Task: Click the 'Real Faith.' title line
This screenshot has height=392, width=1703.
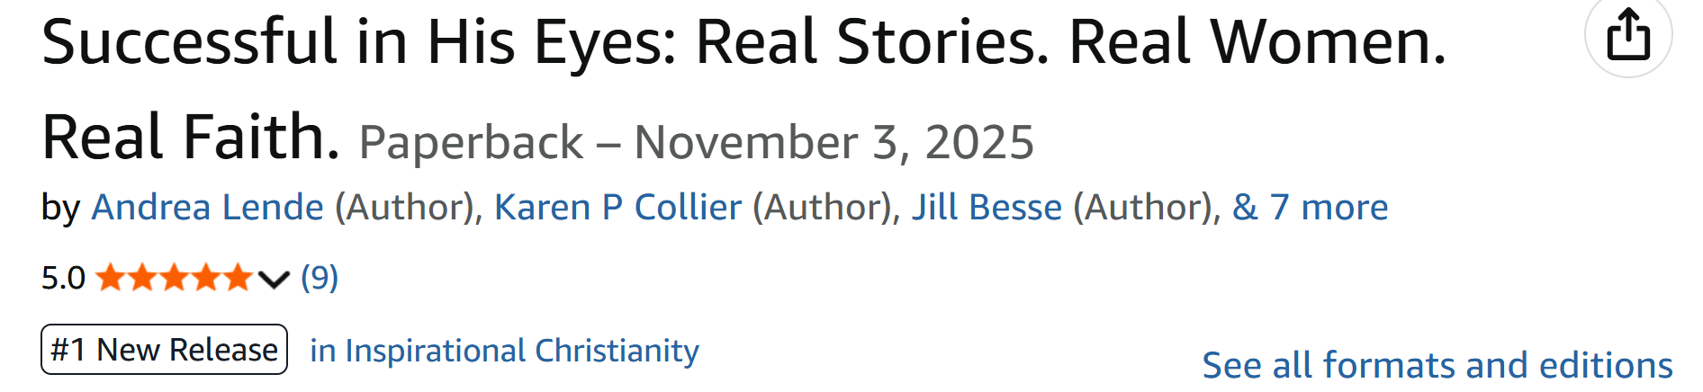Action: click(x=191, y=138)
